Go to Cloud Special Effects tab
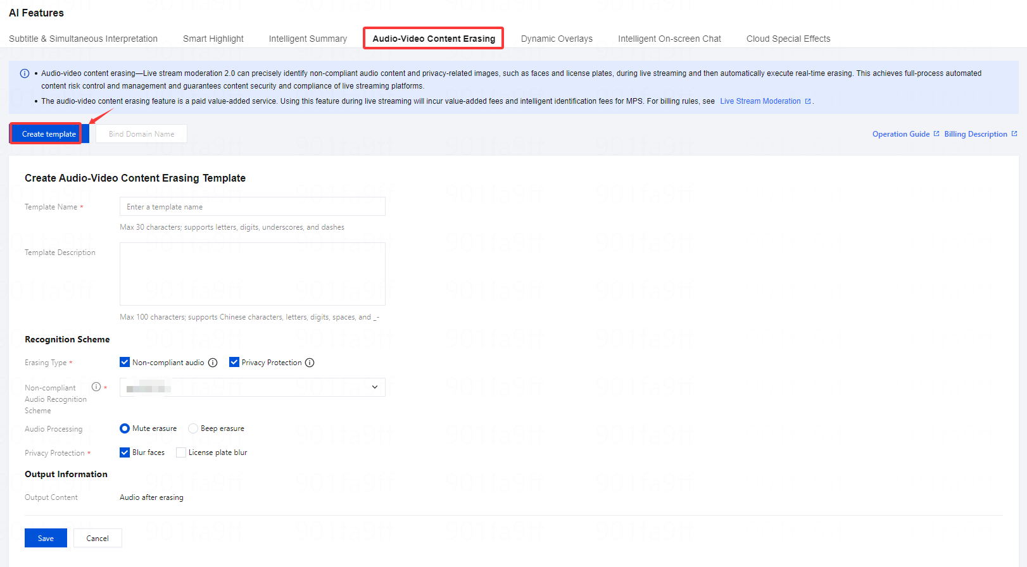The width and height of the screenshot is (1027, 567). (788, 39)
